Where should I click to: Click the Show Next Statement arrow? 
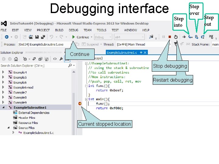click(184, 37)
